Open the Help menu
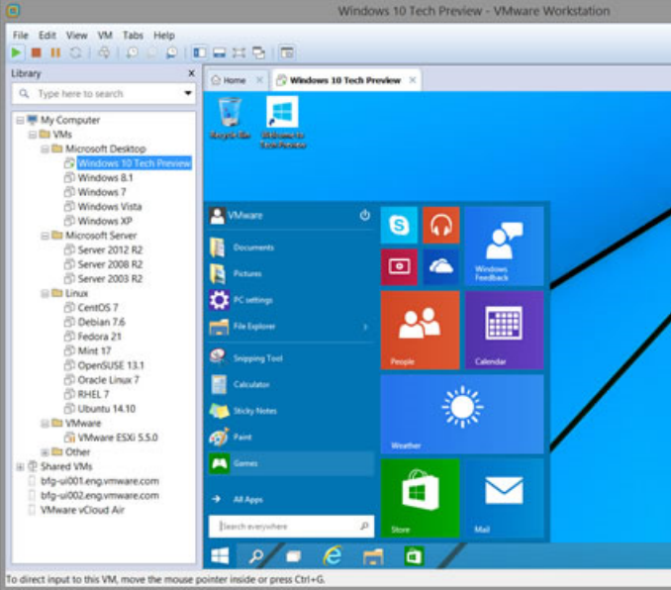Viewport: 671px width, 590px height. click(x=164, y=35)
